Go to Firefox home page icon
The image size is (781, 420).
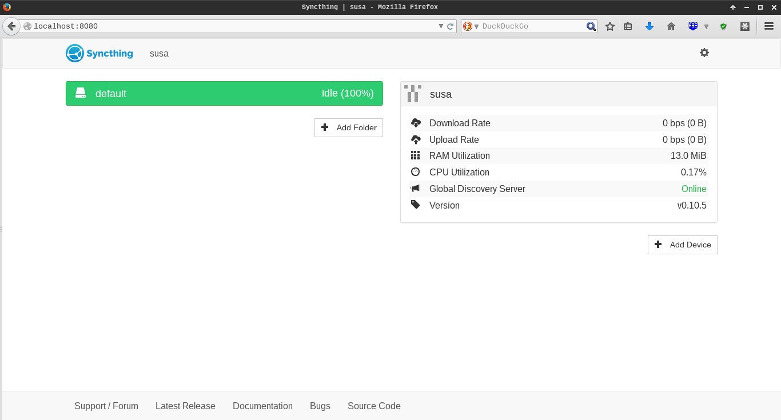coord(671,26)
